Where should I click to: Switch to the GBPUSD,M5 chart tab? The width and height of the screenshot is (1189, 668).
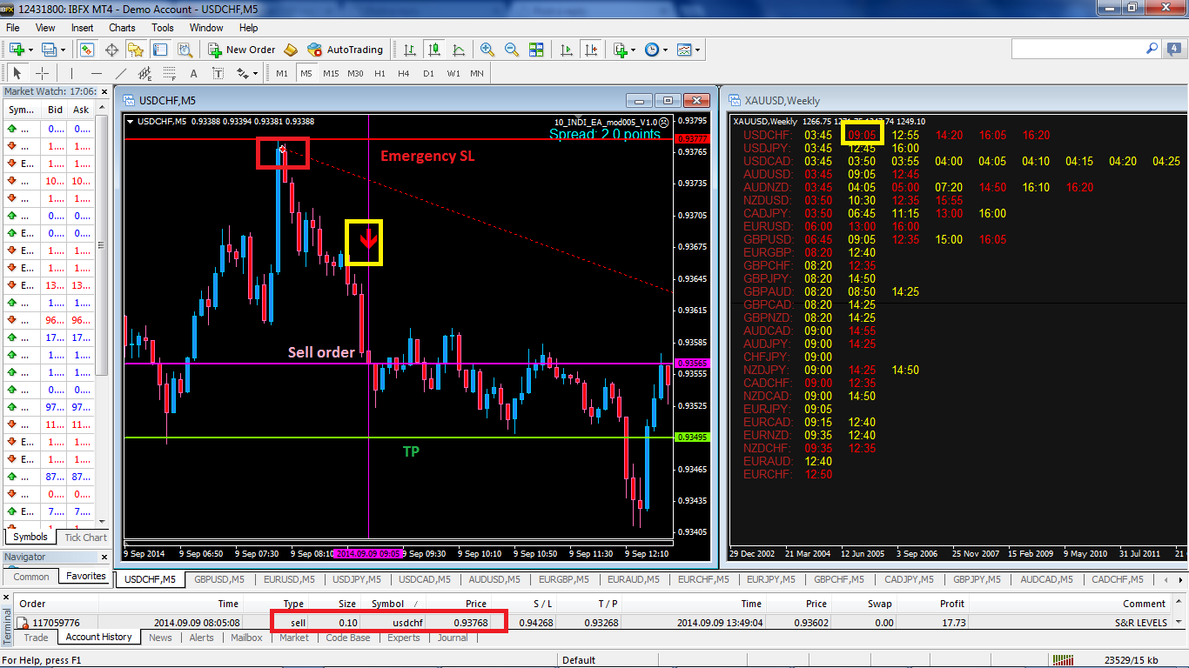click(x=219, y=579)
